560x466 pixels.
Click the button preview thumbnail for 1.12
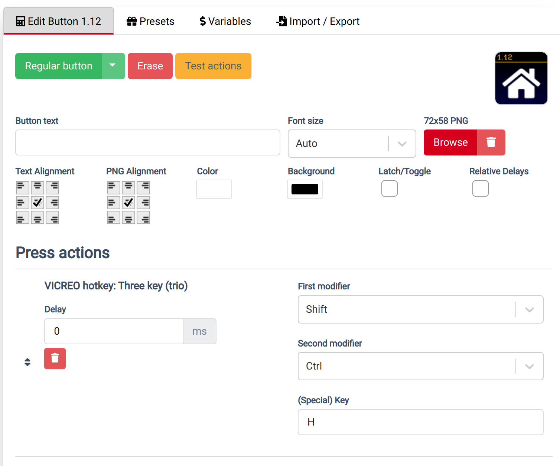coord(521,78)
